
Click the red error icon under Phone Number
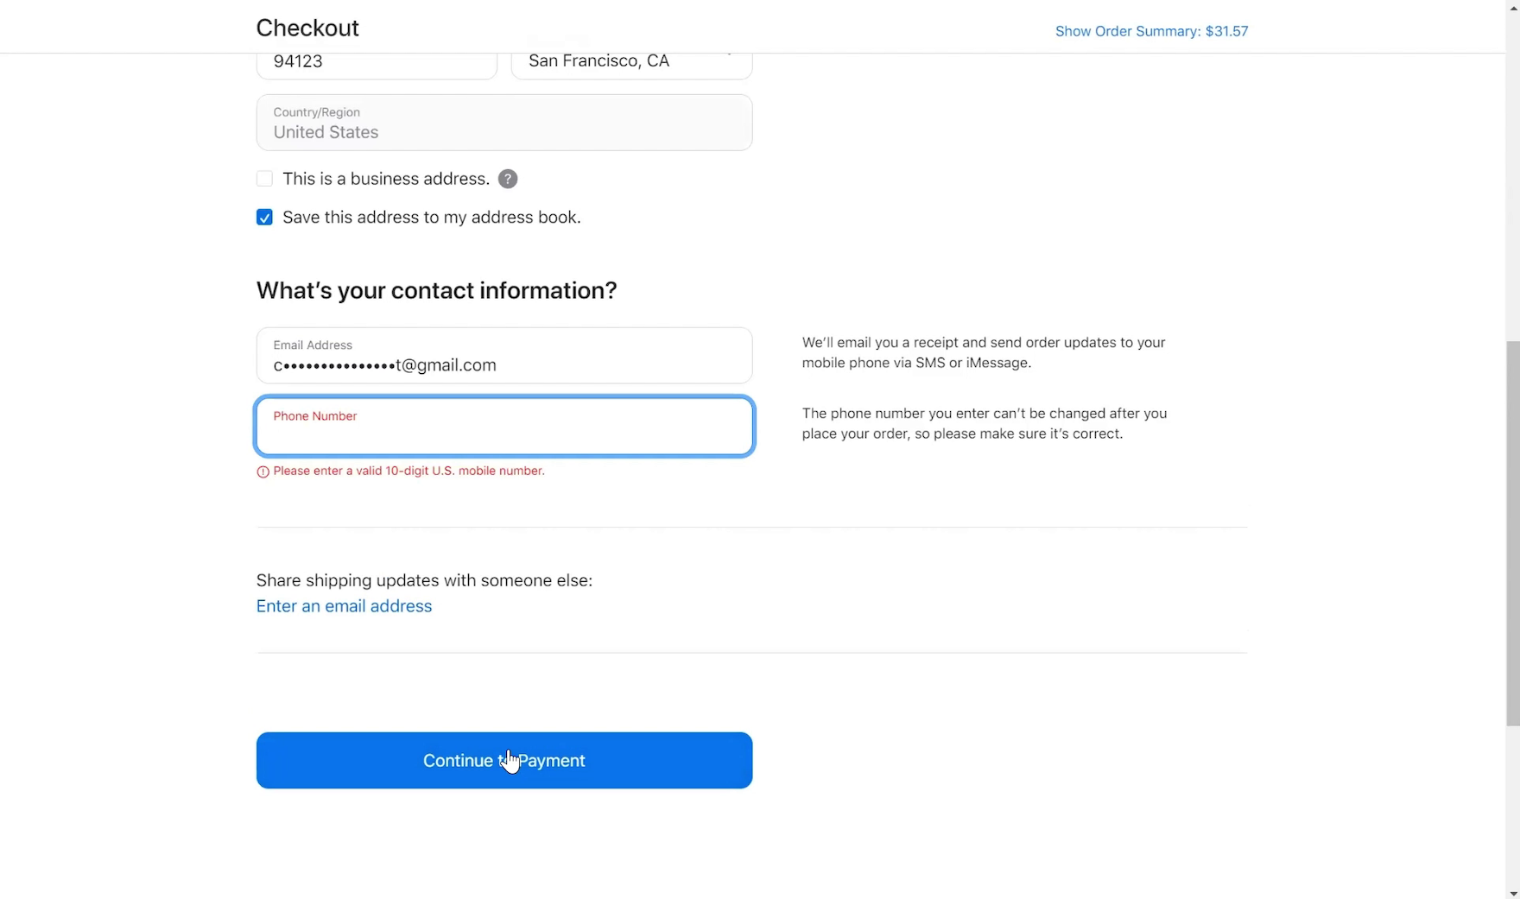click(x=263, y=472)
